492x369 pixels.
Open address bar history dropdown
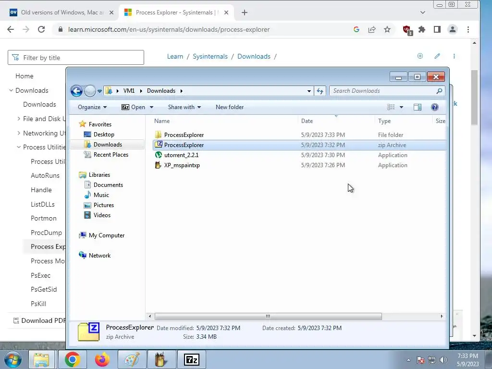coord(309,91)
